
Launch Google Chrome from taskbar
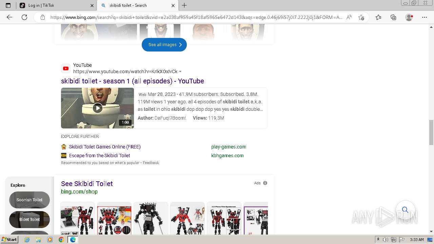tap(61, 240)
